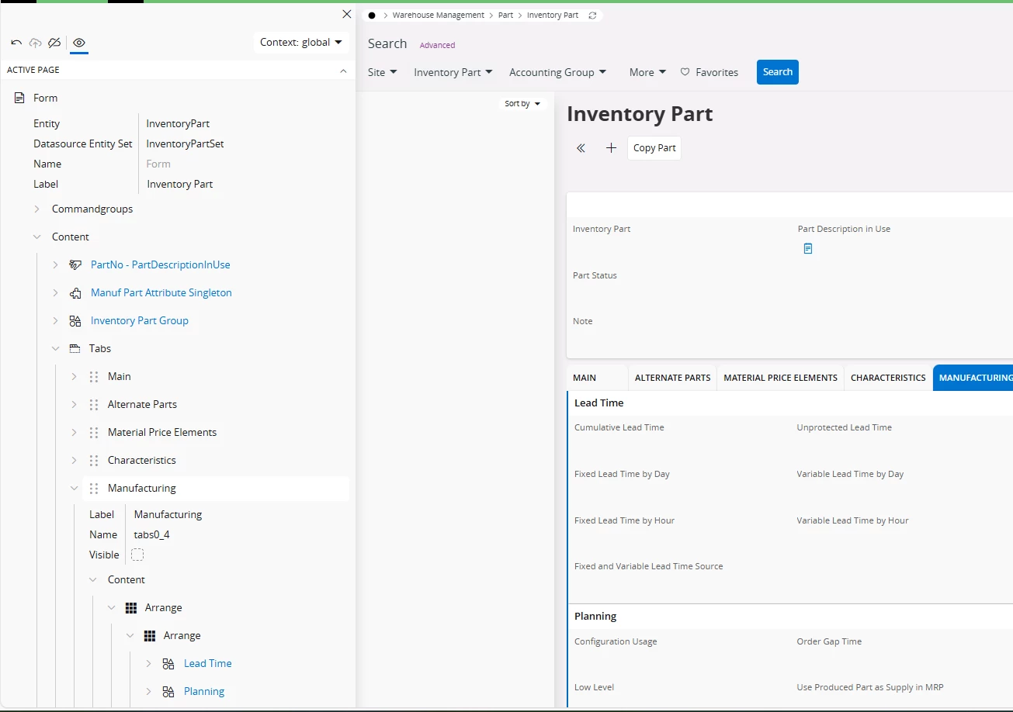This screenshot has height=712, width=1013.
Task: Expand the Commandgroups tree node
Action: pos(36,209)
